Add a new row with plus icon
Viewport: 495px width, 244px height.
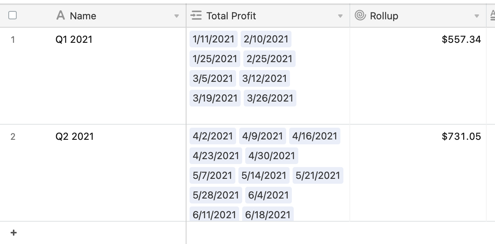pyautogui.click(x=14, y=233)
